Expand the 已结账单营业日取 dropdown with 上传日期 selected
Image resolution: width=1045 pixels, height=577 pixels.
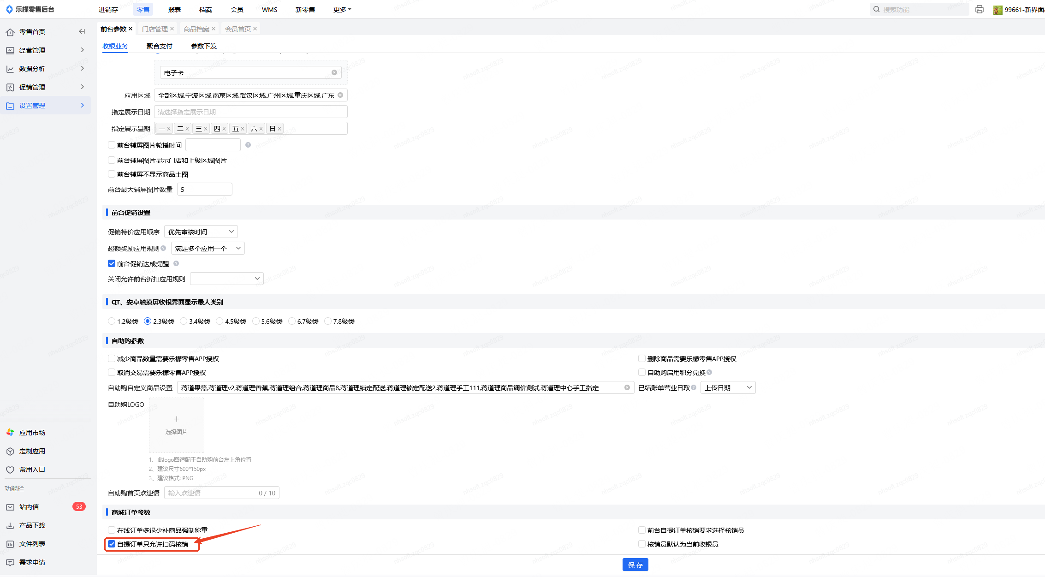727,388
